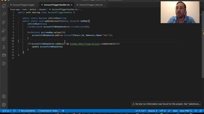204x114 pixels.
Task: Click line number 1 in gutter
Action: pos(13,13)
